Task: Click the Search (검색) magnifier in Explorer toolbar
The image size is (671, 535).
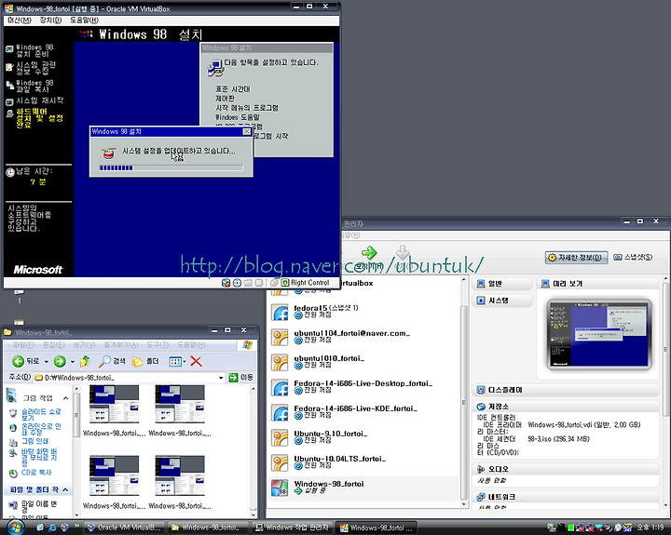Action: pos(104,362)
